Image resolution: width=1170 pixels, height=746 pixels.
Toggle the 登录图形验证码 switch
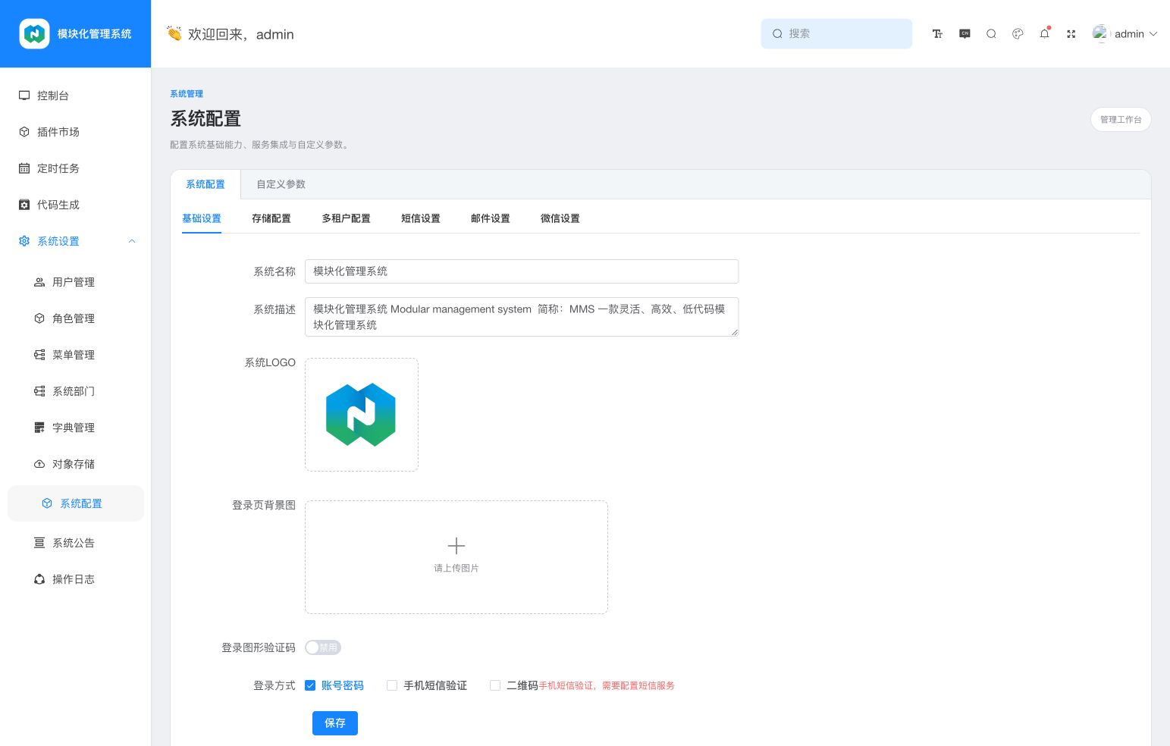(323, 647)
